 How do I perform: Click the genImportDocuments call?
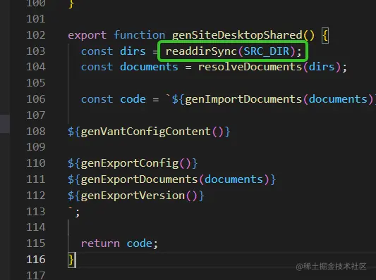(243, 99)
